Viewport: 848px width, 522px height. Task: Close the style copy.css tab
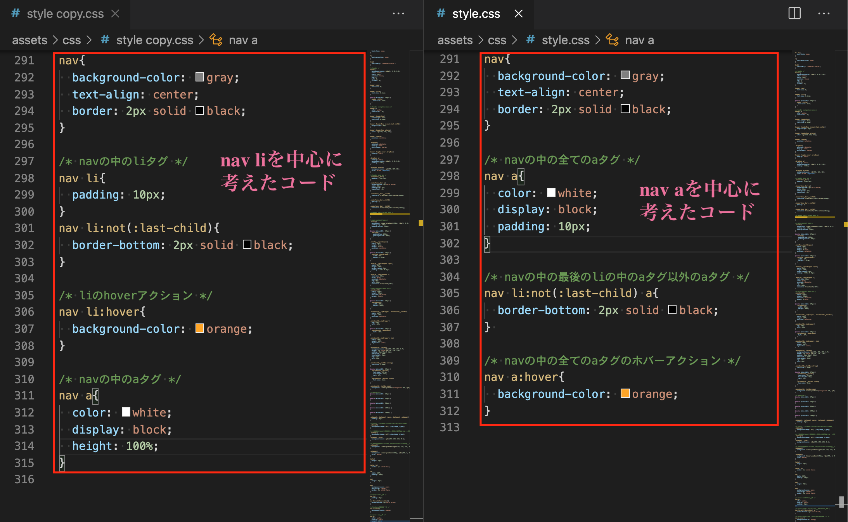(115, 14)
